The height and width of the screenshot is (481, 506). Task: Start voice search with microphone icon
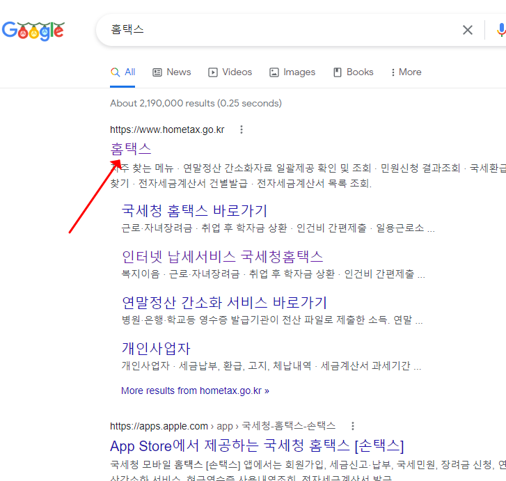point(501,30)
